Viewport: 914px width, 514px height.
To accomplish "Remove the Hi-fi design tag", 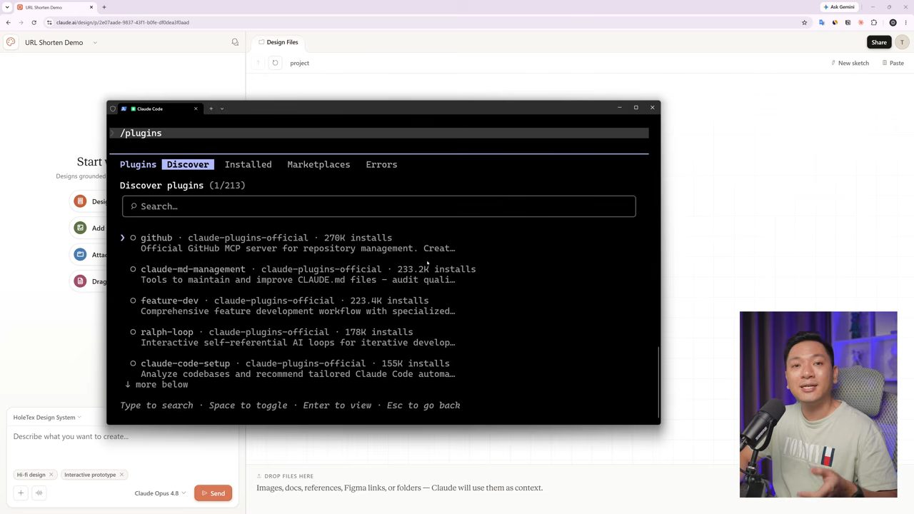I will [x=51, y=475].
